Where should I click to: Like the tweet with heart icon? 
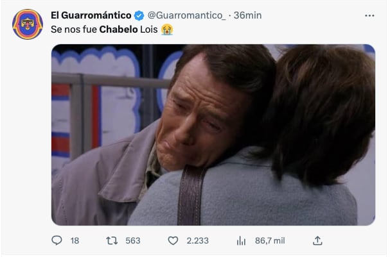(173, 240)
